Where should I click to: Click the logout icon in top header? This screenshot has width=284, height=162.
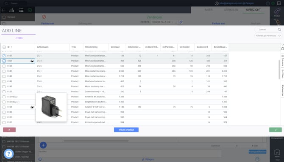279,3
